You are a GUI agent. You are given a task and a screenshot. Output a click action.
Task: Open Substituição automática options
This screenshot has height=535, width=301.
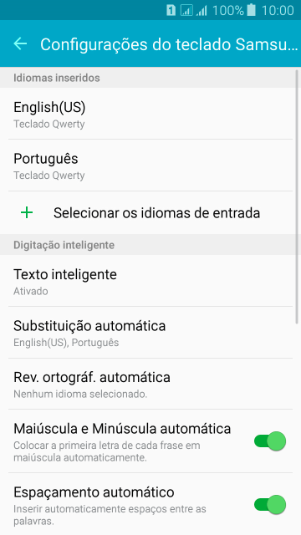point(150,333)
